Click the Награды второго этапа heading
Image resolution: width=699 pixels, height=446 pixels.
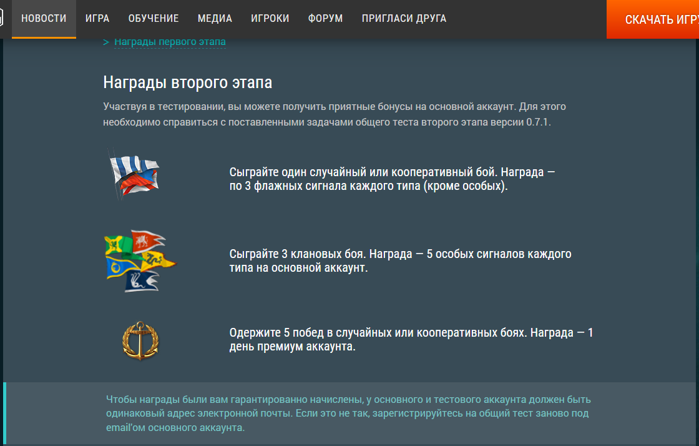coord(188,82)
